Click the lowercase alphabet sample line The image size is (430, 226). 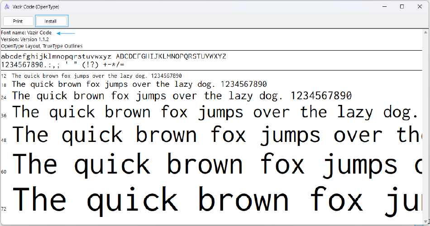[56, 56]
